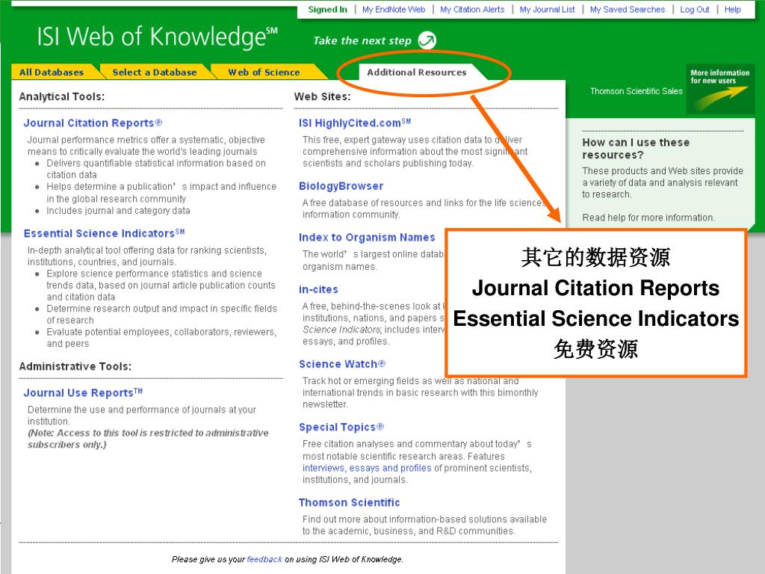The height and width of the screenshot is (574, 765).
Task: Open Special Topics link
Action: pos(341,427)
